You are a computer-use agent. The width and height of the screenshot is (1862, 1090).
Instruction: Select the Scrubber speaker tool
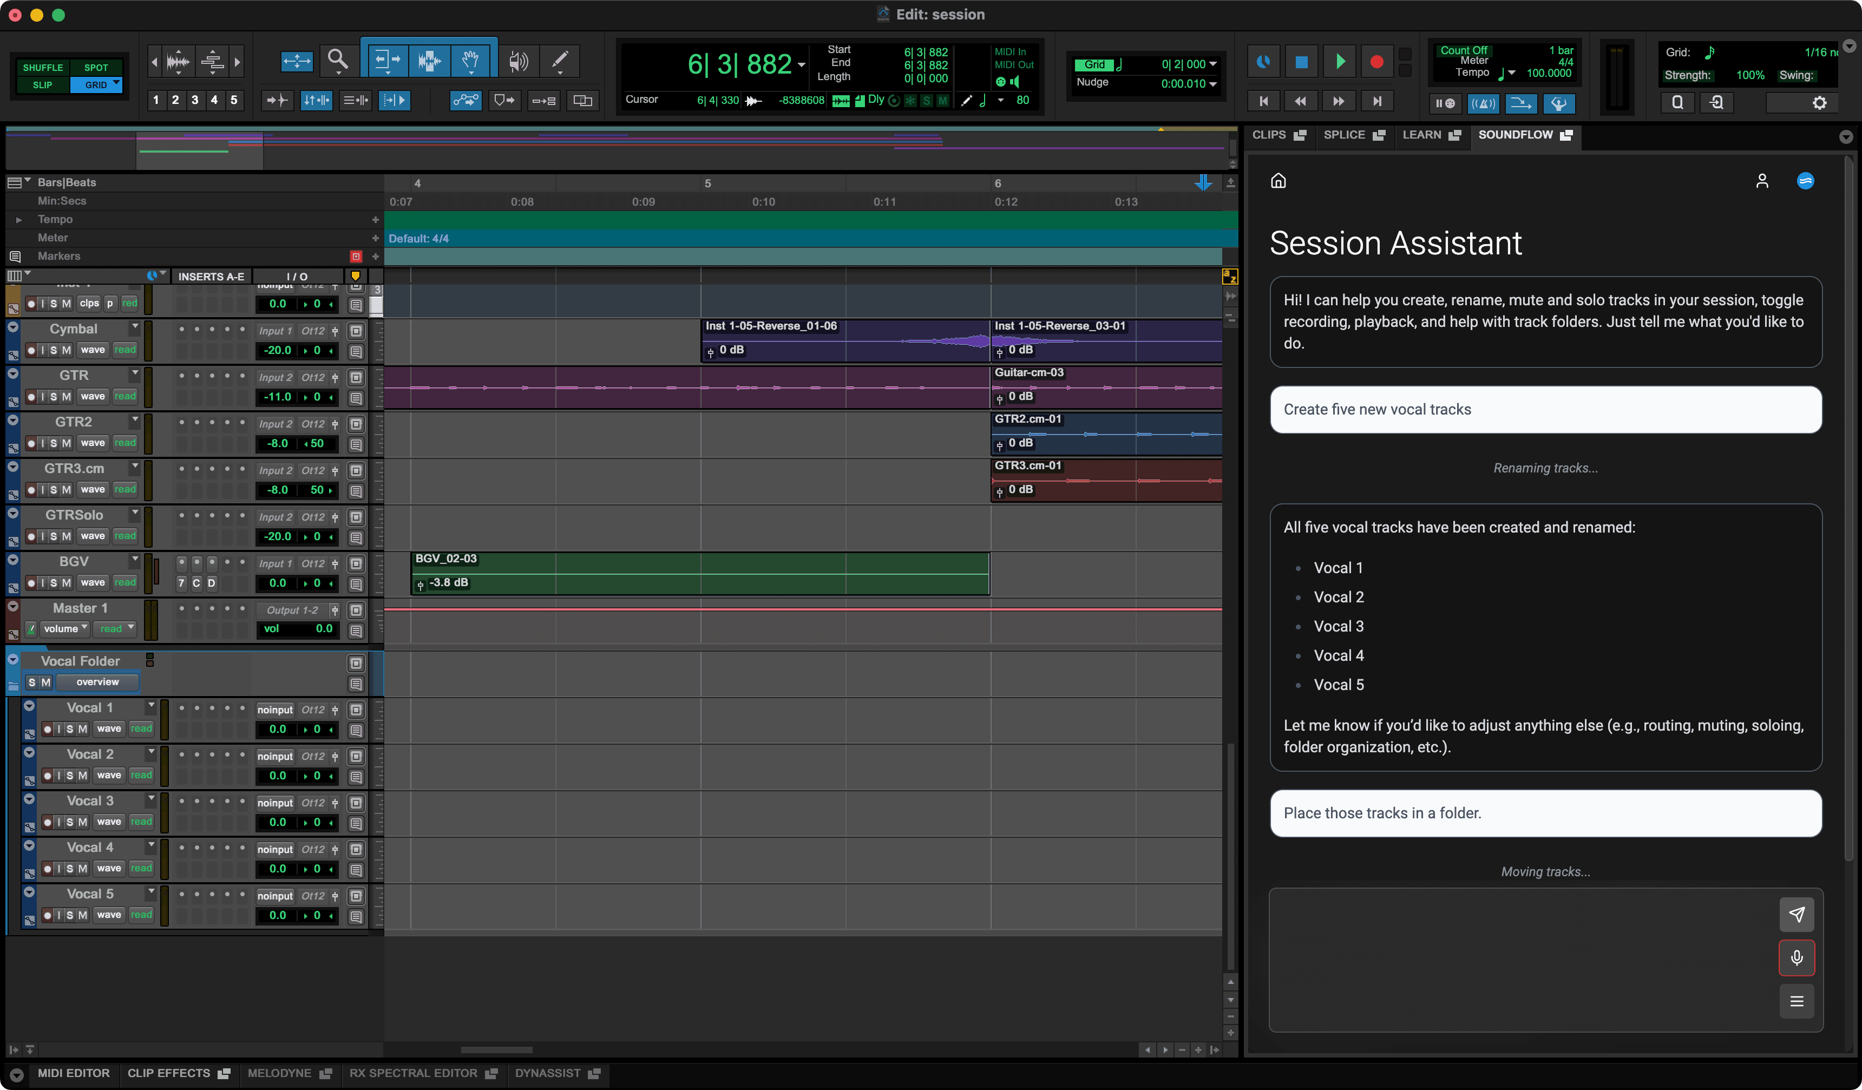pos(518,61)
